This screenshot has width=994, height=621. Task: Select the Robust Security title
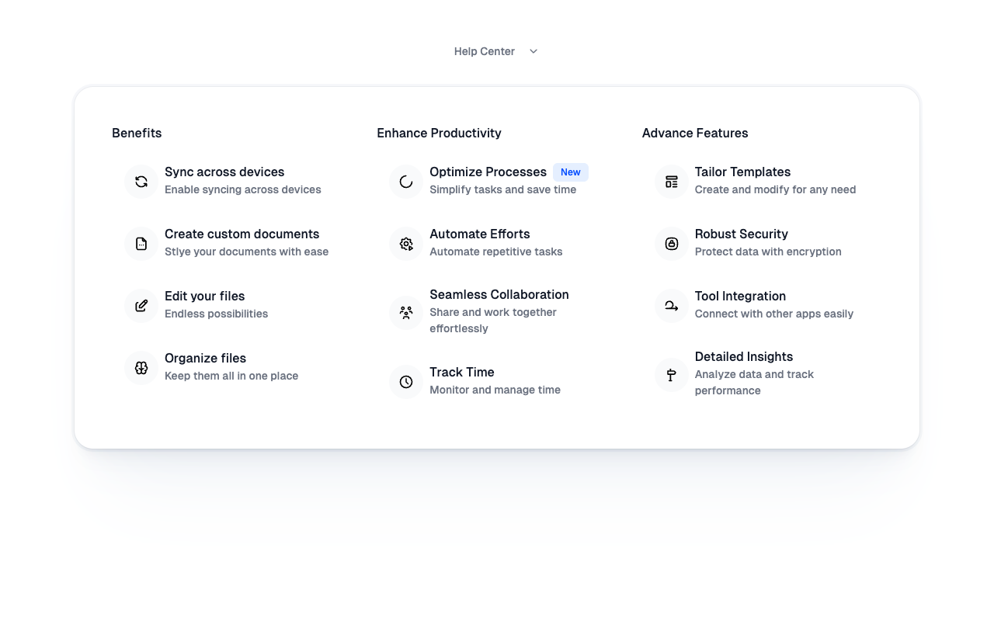point(742,234)
